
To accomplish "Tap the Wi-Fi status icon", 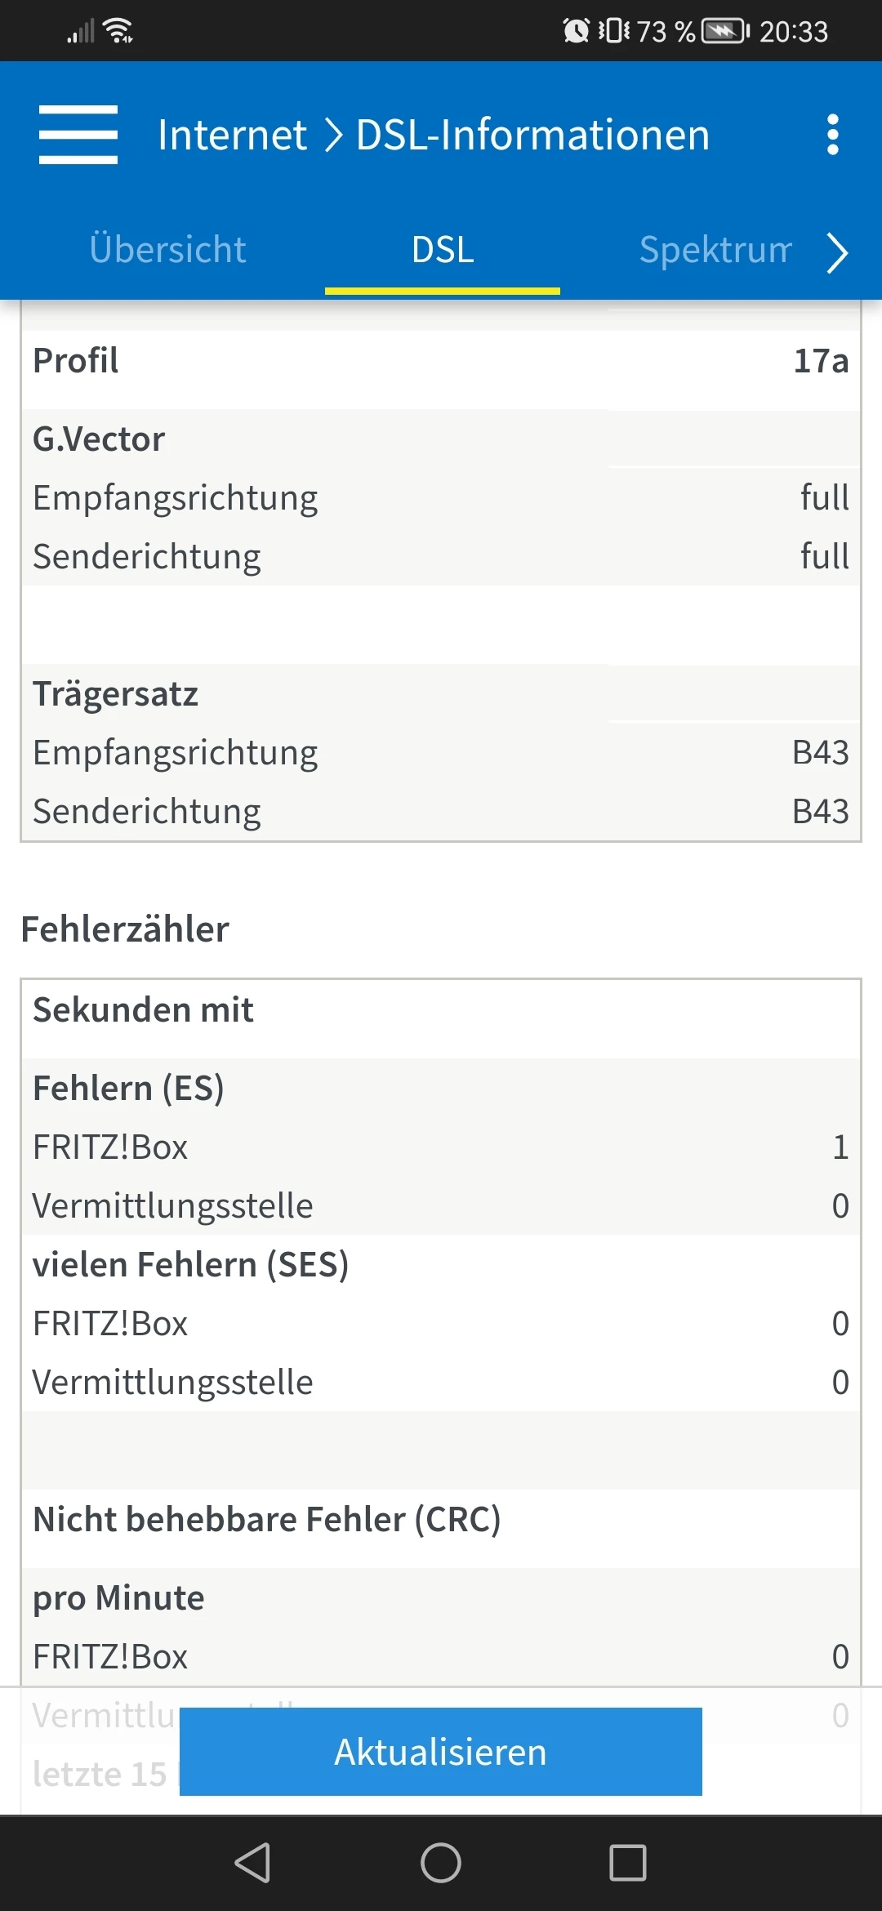I will pyautogui.click(x=120, y=31).
